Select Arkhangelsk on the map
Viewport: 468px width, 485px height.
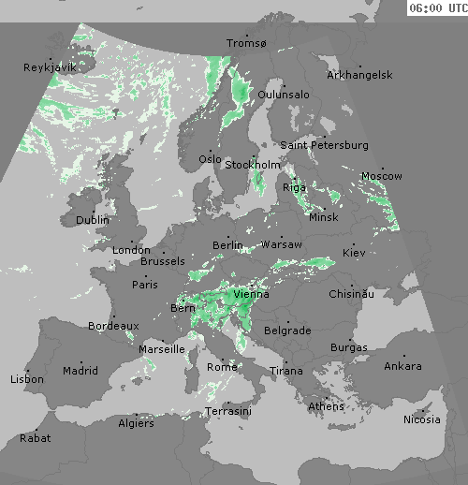click(359, 75)
